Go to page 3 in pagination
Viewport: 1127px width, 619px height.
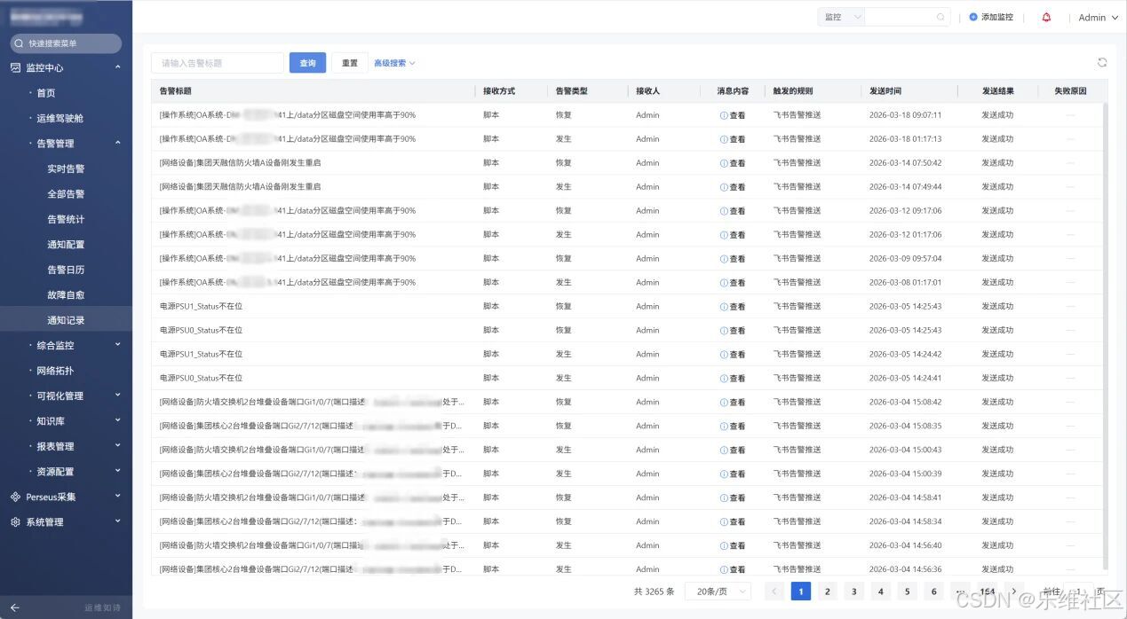tap(853, 592)
